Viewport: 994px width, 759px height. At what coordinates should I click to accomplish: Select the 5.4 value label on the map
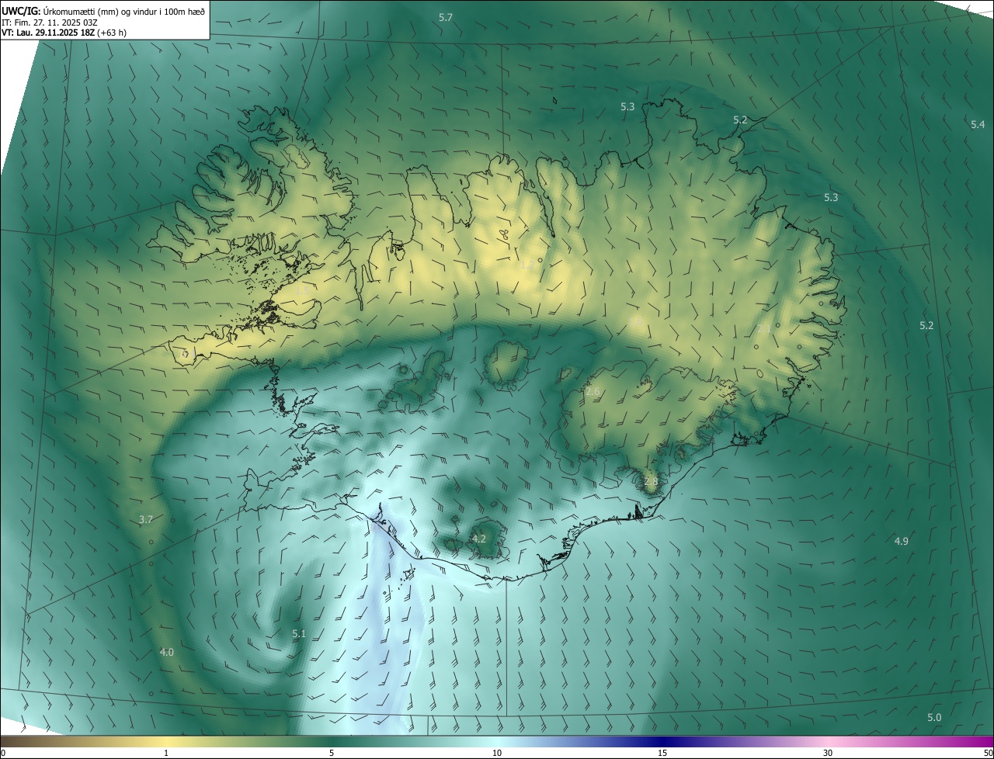tap(978, 125)
